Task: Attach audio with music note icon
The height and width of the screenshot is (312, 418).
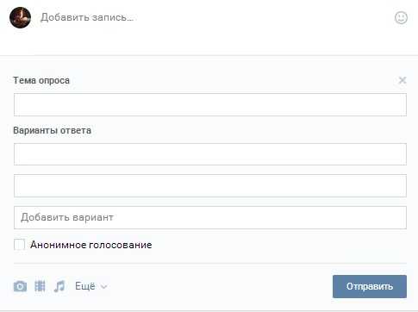Action: [x=59, y=286]
